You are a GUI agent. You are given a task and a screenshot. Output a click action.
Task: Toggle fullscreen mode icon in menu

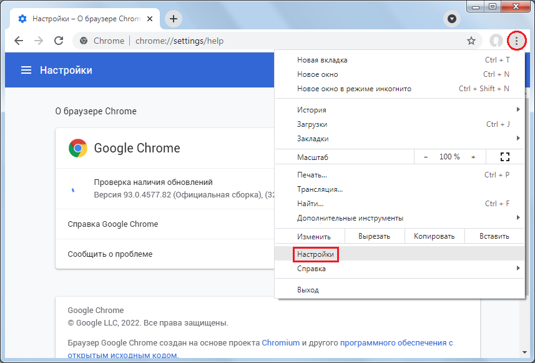point(504,157)
